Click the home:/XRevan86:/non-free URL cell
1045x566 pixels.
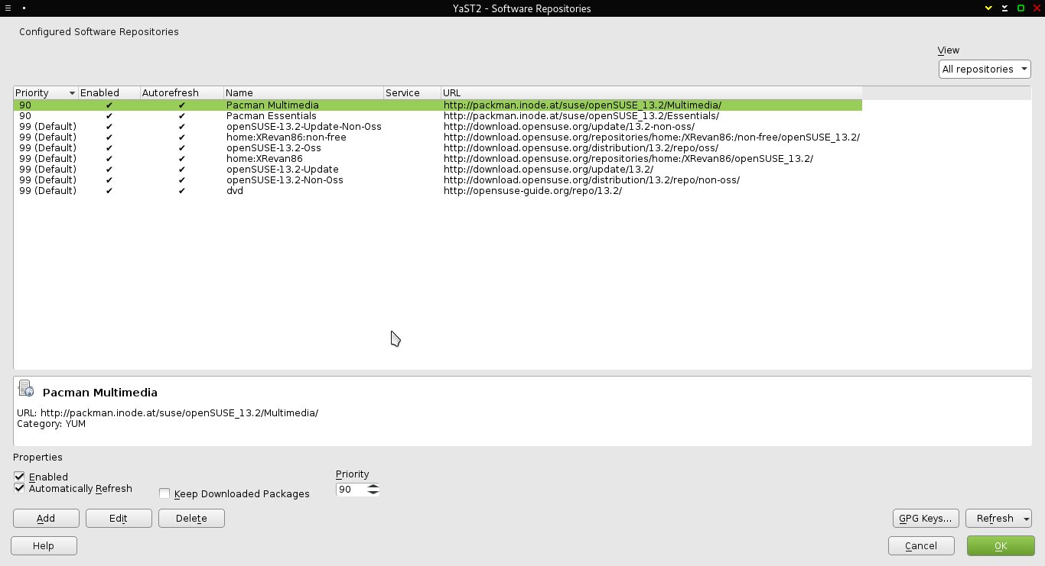click(x=652, y=137)
